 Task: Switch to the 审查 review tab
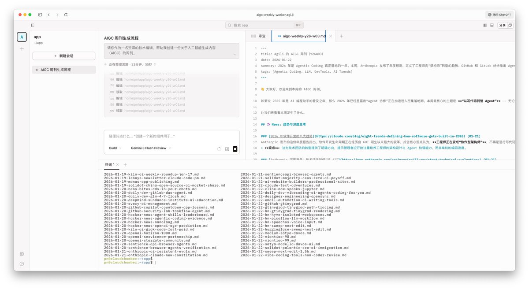pyautogui.click(x=259, y=36)
